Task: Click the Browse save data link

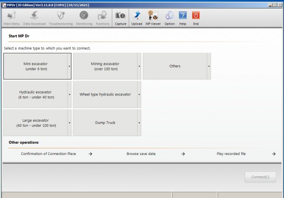Action: click(141, 154)
